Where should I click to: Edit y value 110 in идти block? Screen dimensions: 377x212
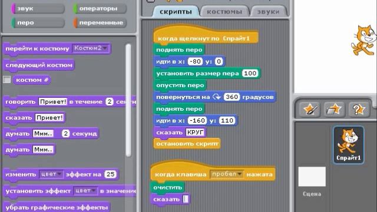coord(227,120)
